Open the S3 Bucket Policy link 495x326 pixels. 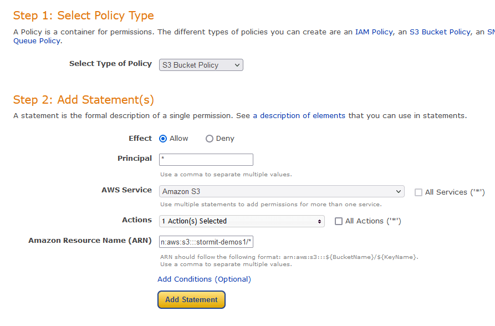[x=440, y=32]
